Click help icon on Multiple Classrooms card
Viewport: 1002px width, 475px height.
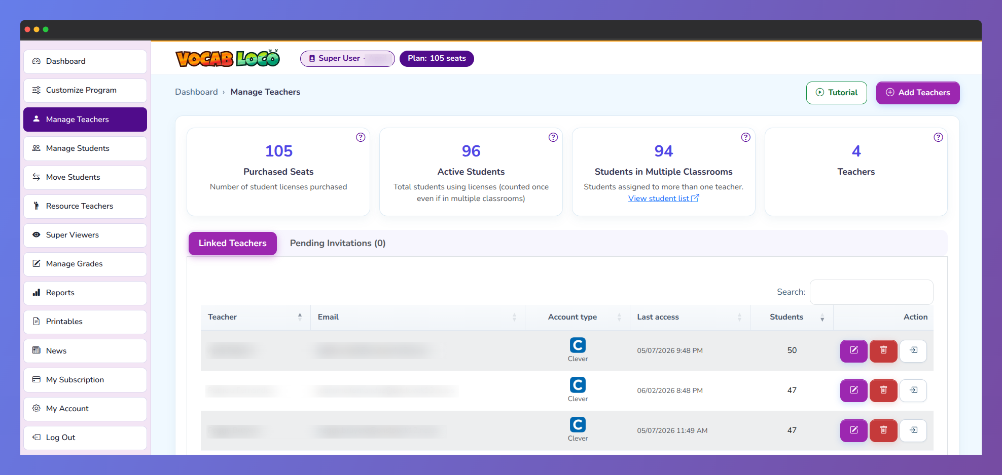point(746,137)
